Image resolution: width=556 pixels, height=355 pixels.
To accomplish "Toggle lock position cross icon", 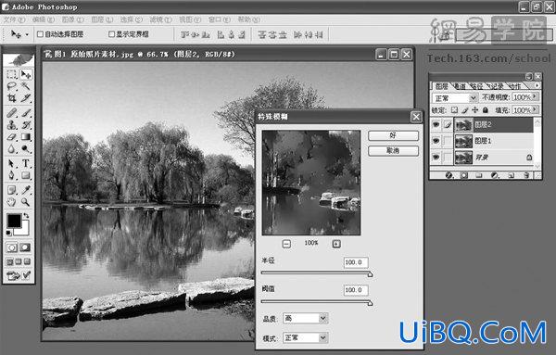I will [x=474, y=110].
